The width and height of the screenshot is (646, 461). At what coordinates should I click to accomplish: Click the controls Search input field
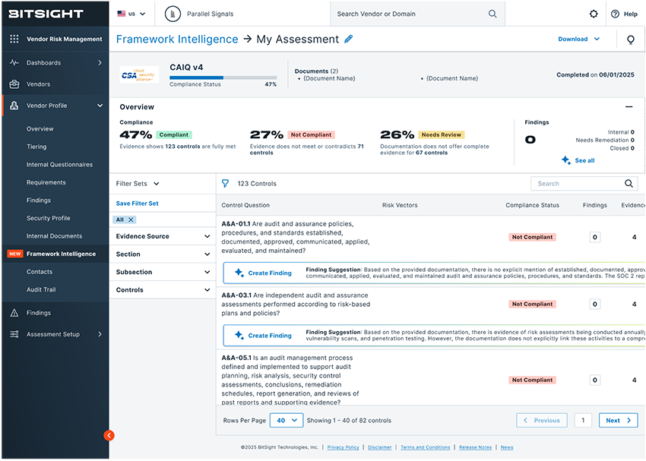584,184
